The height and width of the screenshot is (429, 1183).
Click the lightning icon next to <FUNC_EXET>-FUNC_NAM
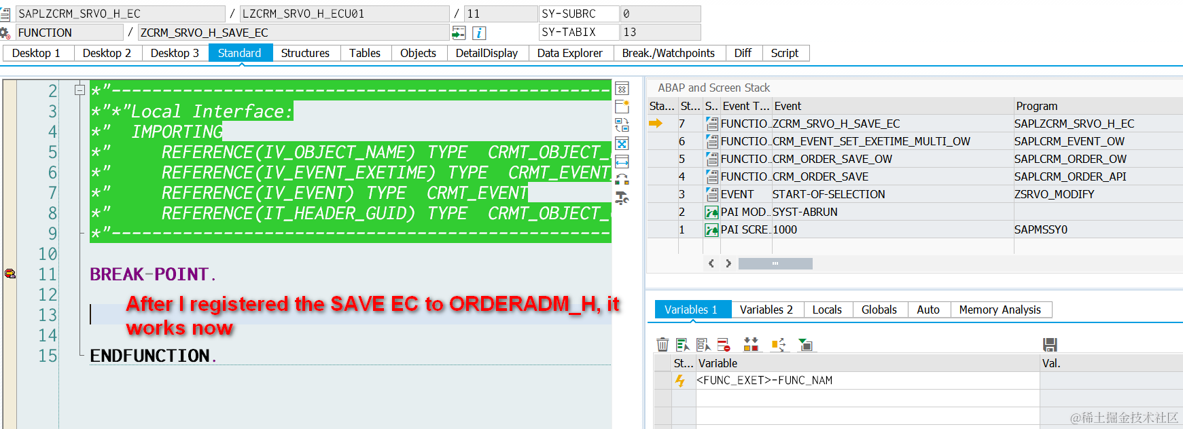tap(679, 381)
